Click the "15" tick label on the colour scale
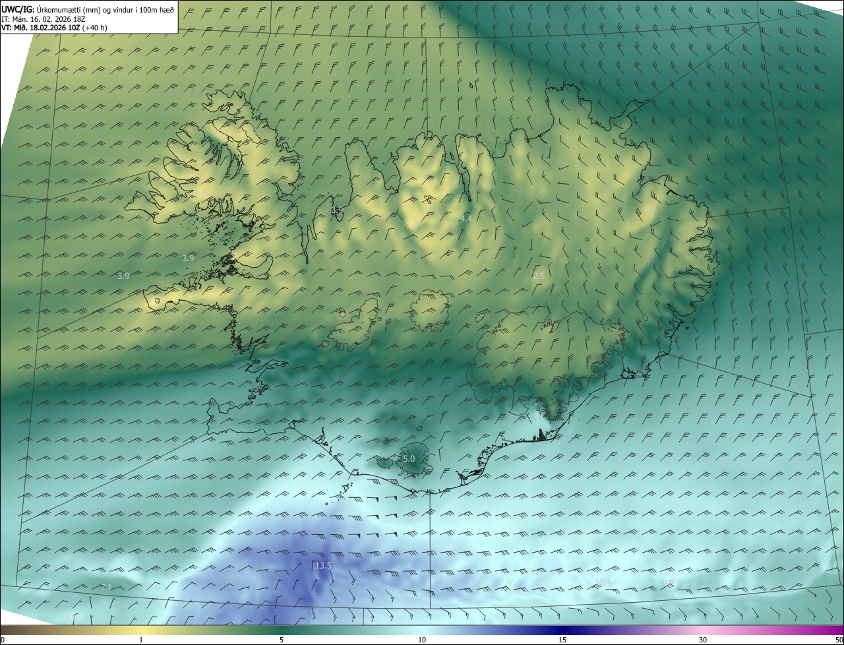This screenshot has width=844, height=645. click(x=562, y=640)
